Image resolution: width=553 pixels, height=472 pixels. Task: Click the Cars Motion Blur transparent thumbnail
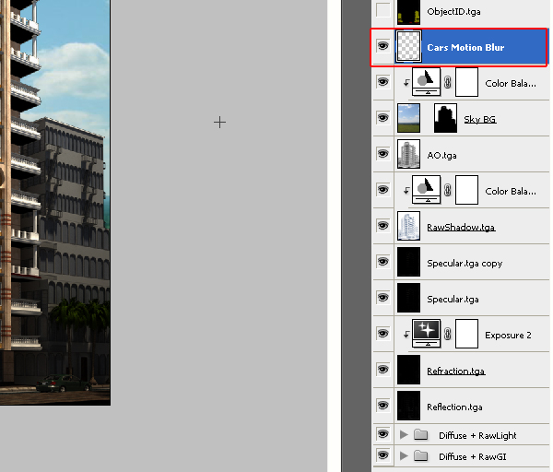tap(408, 46)
